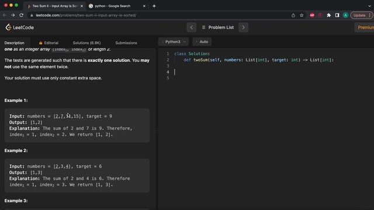Click the Example 3: heading
This screenshot has width=374, height=210.
[x=16, y=201]
